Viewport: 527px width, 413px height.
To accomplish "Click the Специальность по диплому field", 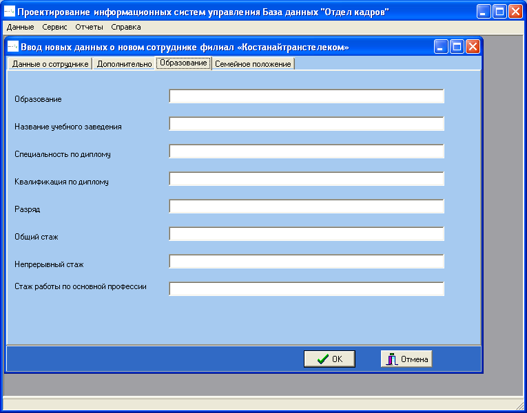I will click(x=307, y=151).
